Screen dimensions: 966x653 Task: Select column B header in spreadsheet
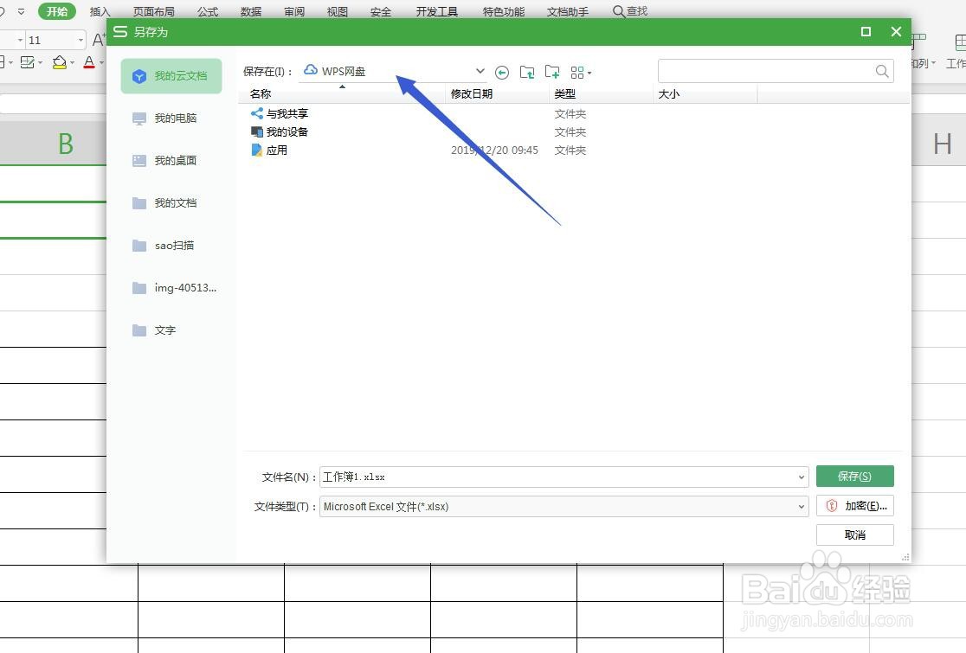65,144
